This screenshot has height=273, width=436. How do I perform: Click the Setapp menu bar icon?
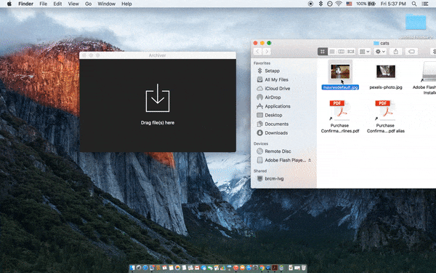click(x=320, y=4)
